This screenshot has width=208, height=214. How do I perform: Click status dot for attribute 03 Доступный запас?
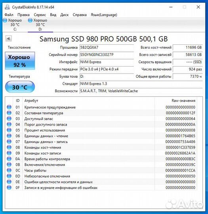pos(9,118)
